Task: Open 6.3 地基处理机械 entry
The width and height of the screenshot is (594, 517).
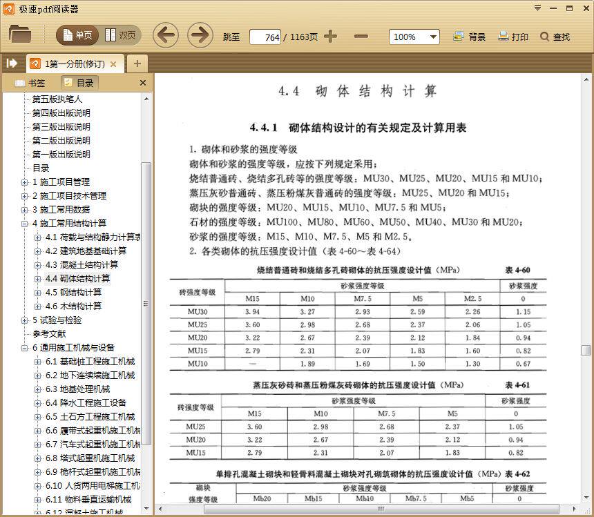Action: click(x=77, y=389)
